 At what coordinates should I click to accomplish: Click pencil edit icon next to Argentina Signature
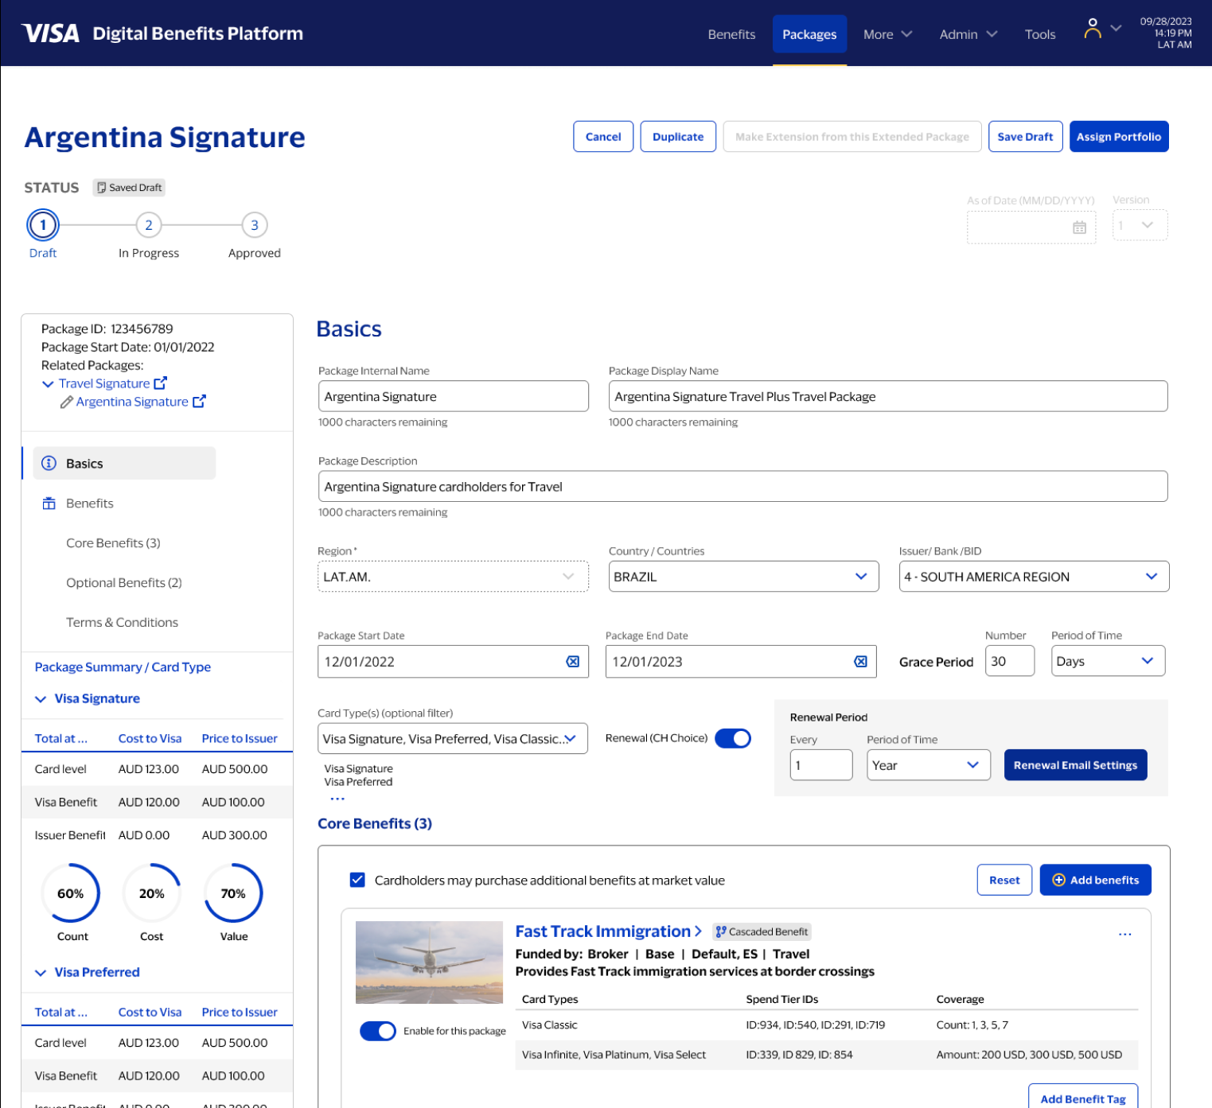(67, 402)
